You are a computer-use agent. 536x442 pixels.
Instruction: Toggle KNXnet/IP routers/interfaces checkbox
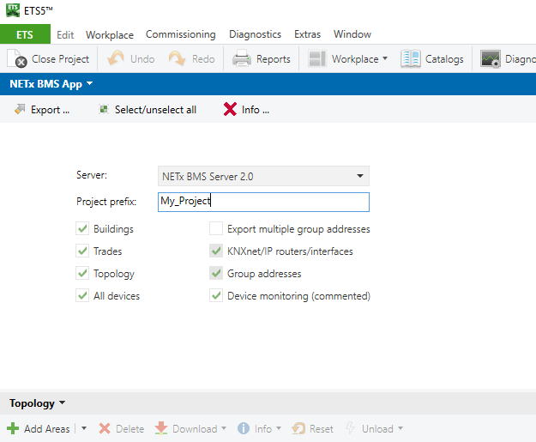216,251
